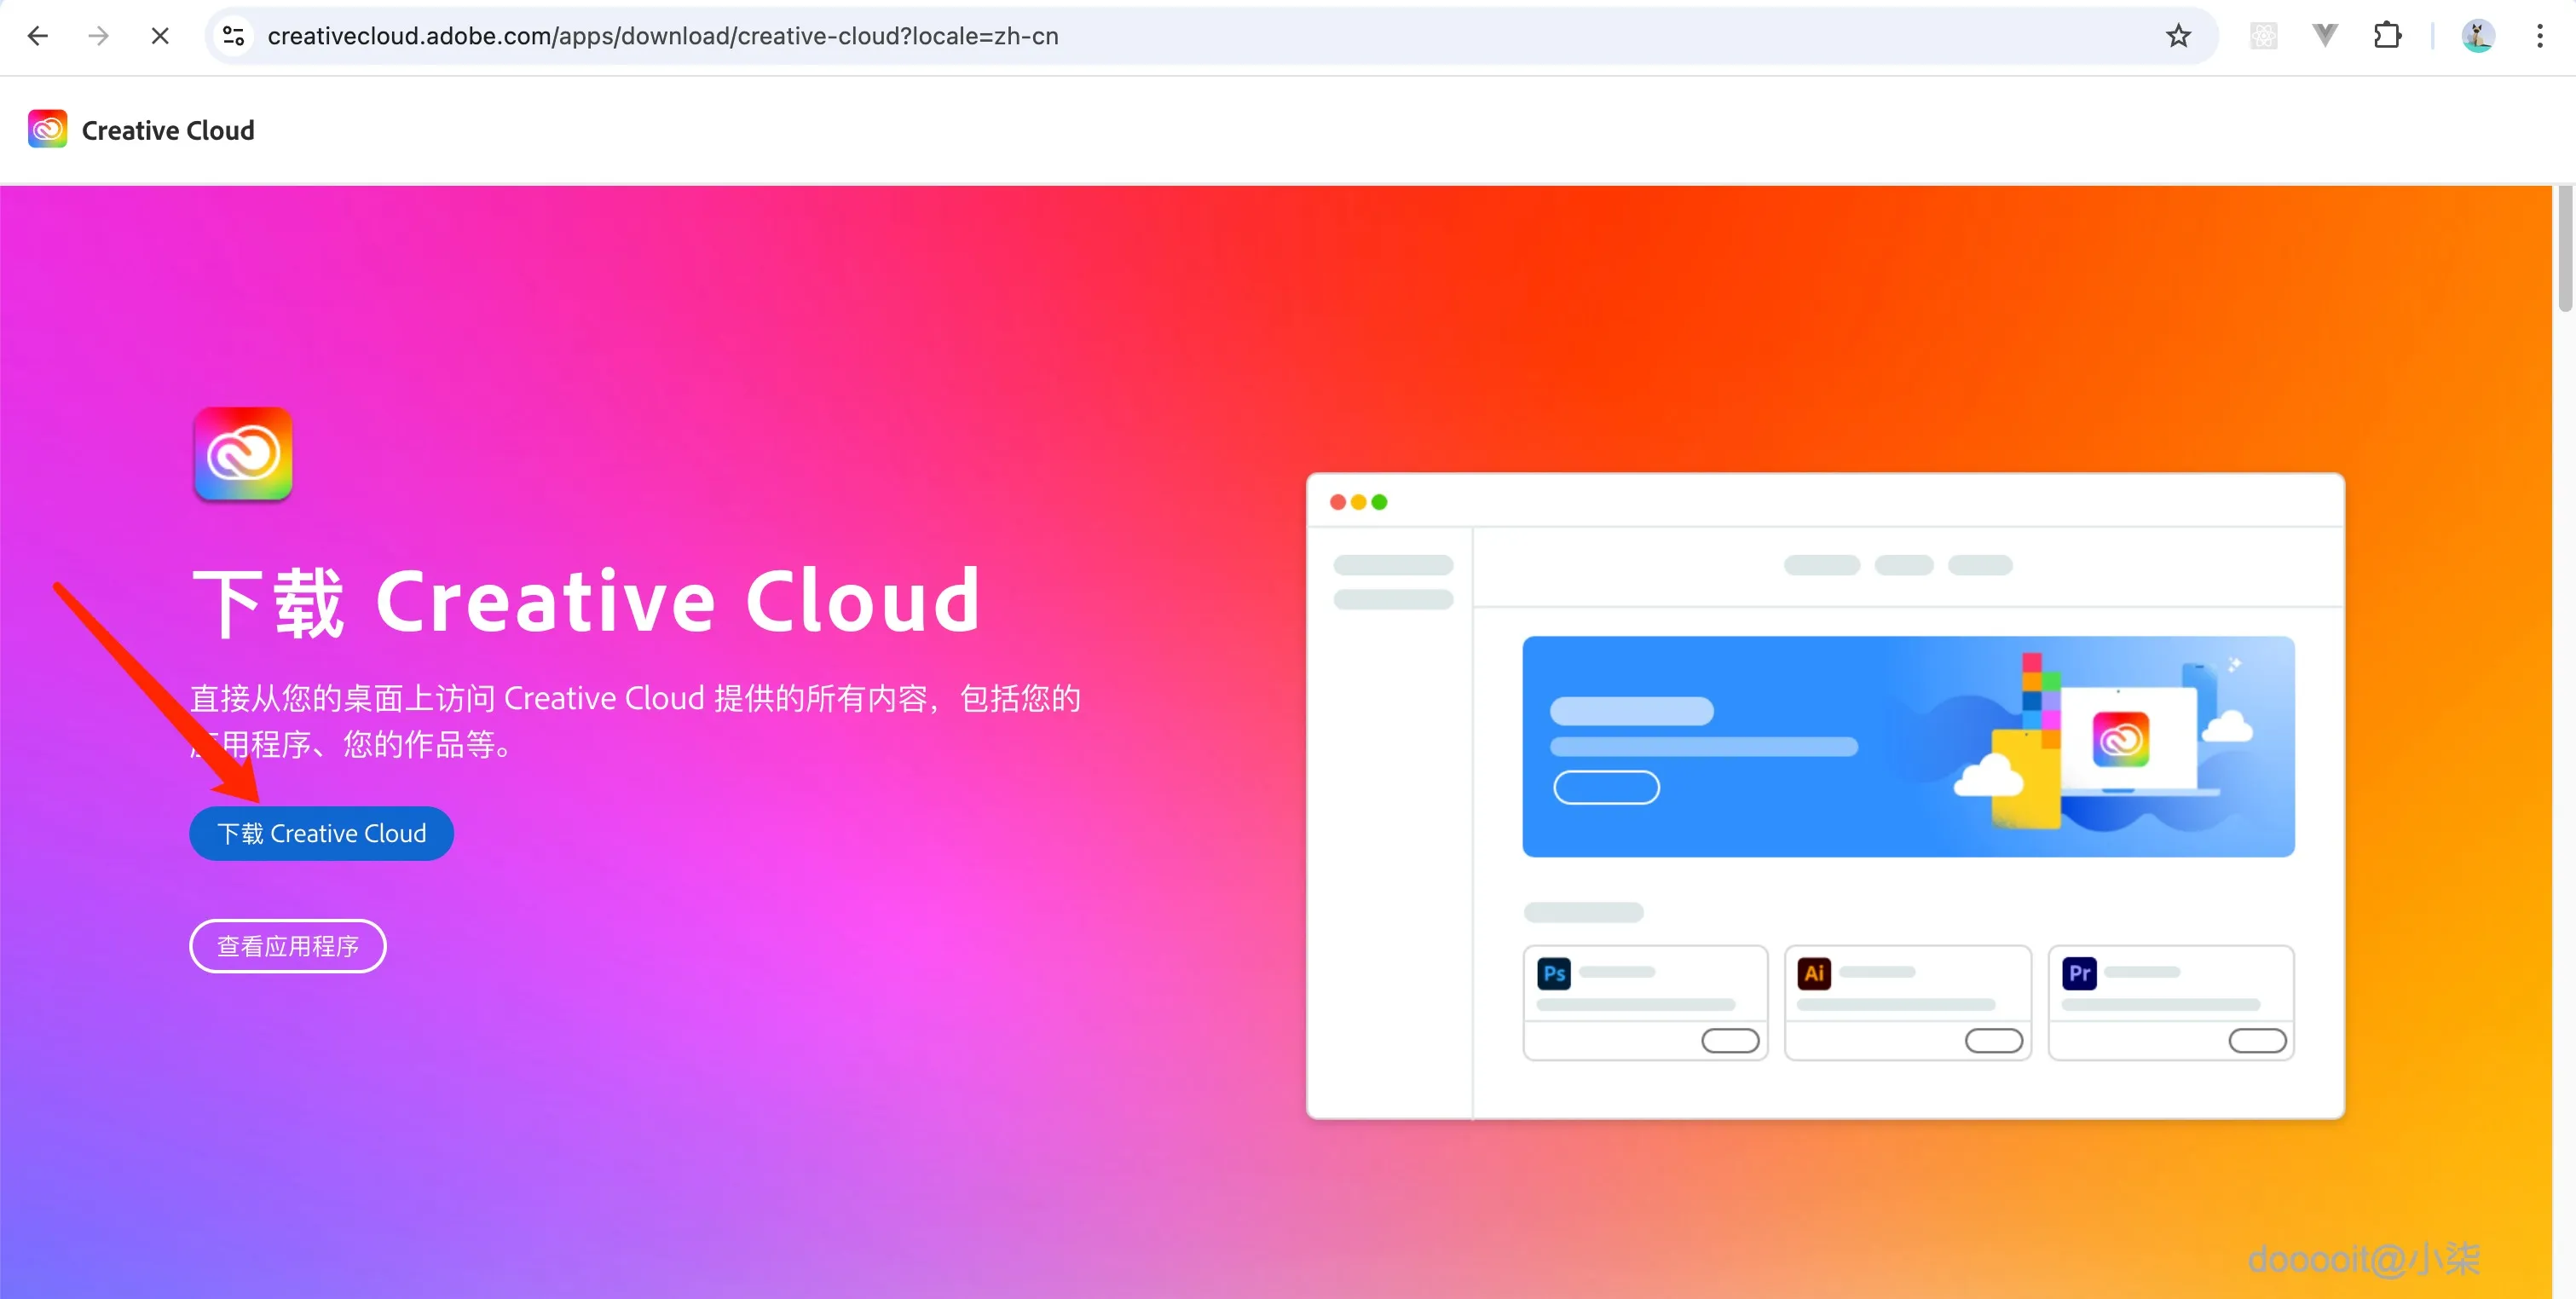
Task: Click the browser forward arrow
Action: click(98, 36)
